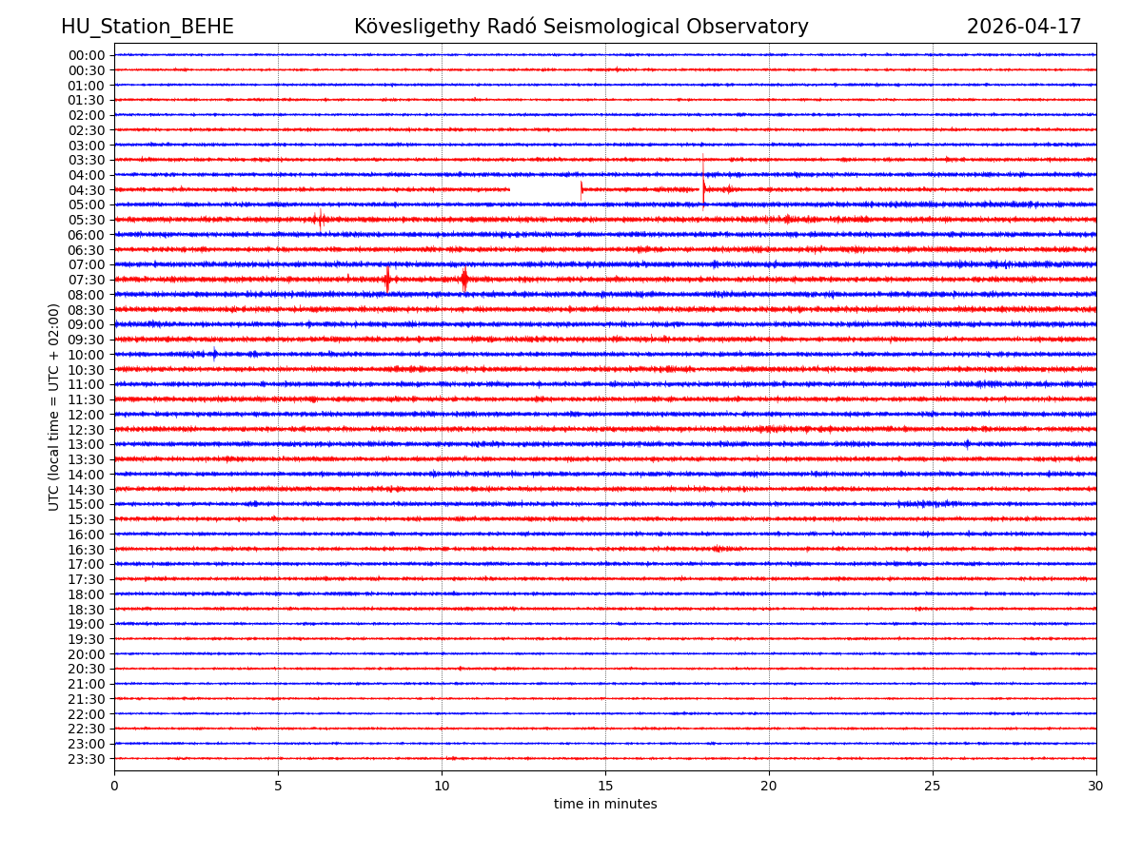The height and width of the screenshot is (856, 1142).
Task: Select the 04:30 row label
Action: 86,190
